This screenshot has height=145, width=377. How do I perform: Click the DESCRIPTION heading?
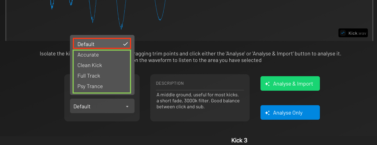(x=170, y=83)
